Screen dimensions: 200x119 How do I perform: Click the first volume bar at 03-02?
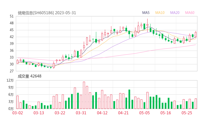click(x=18, y=102)
